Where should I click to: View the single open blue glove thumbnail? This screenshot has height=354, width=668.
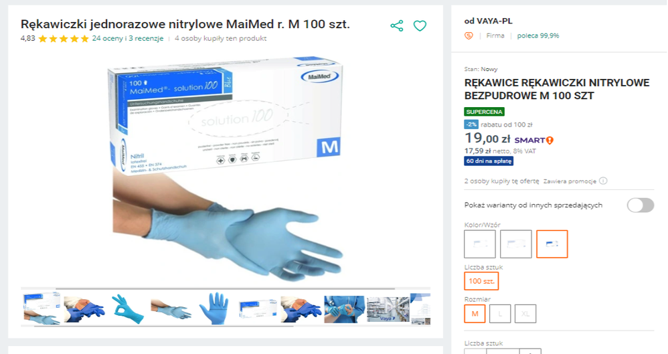click(214, 308)
